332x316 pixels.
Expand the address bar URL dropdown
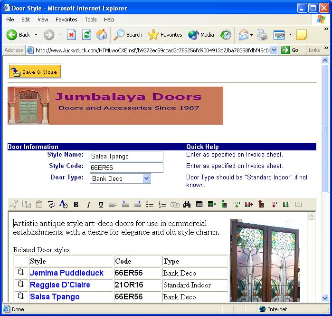(274, 50)
